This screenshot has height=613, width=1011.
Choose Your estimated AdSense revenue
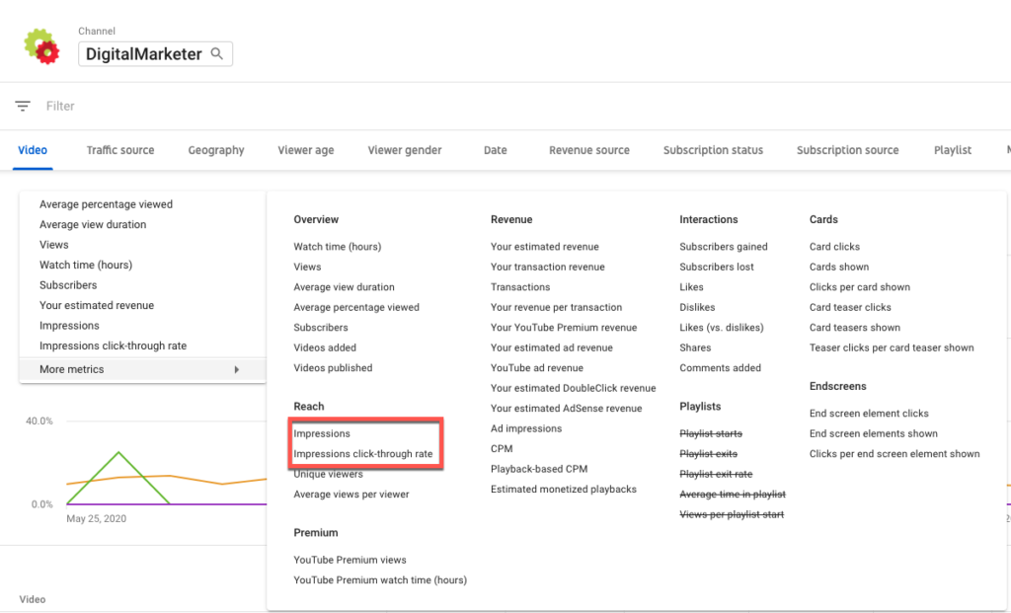[x=566, y=409]
